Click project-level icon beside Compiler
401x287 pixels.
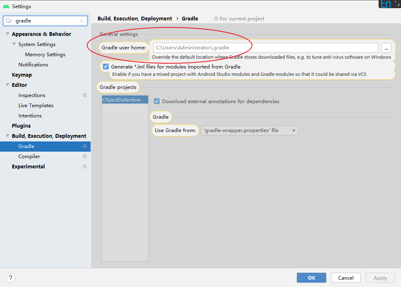pyautogui.click(x=85, y=157)
